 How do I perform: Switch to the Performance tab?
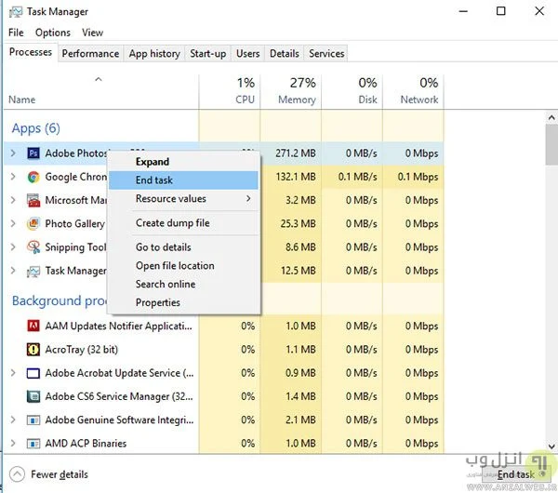tap(90, 54)
